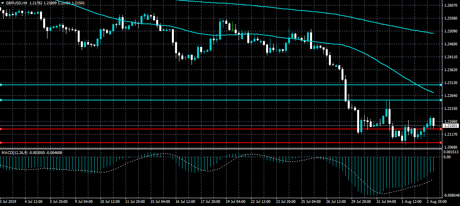Viewport: 460px width, 206px height.
Task: Select the lower red horizontal line near 1.20680
Action: pyautogui.click(x=221, y=143)
